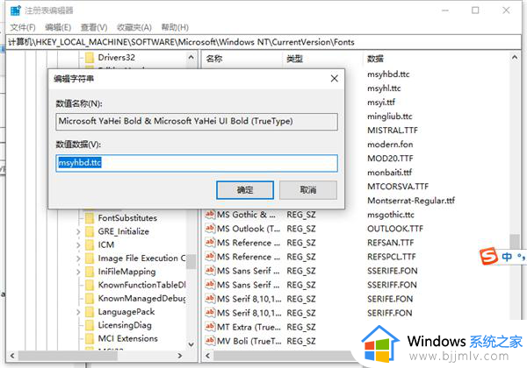527x368 pixels.
Task: Select the Drivers32 folder icon
Action: coord(90,58)
